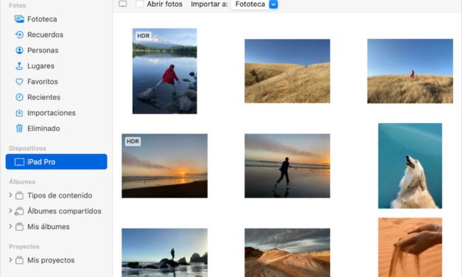Select red sandstone desert photo
The height and width of the screenshot is (277, 462).
tap(287, 253)
